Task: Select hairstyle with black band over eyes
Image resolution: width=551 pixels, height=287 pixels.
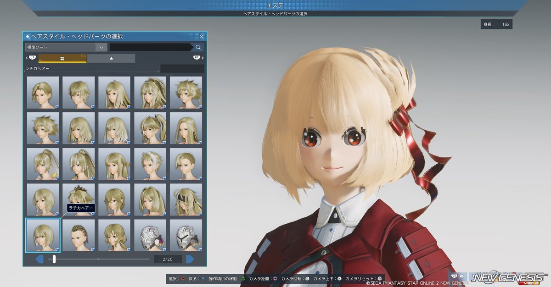Action: [186, 200]
